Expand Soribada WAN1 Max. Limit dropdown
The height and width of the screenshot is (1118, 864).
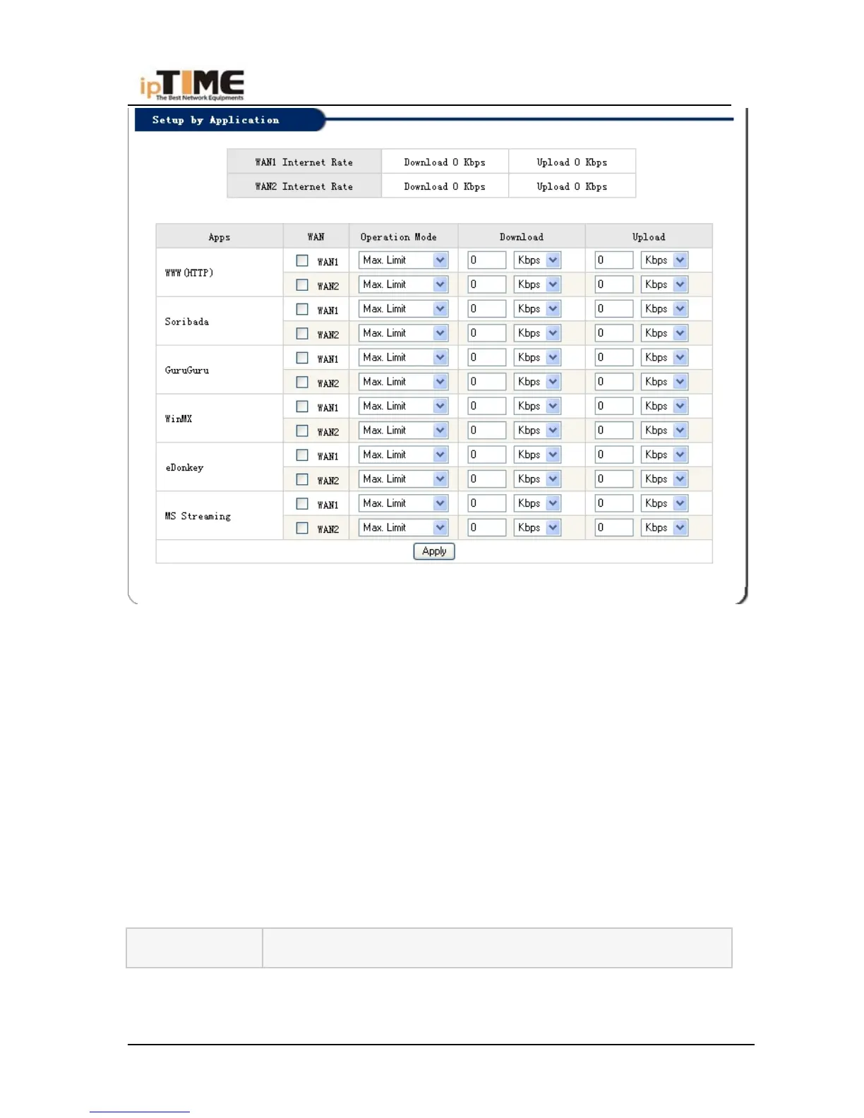403,309
